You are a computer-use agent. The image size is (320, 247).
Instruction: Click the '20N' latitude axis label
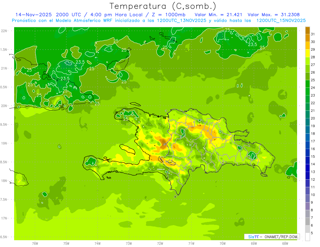point(4,106)
